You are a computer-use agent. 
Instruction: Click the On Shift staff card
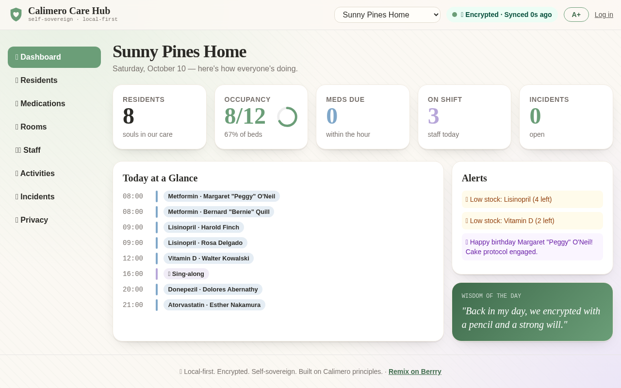pyautogui.click(x=464, y=117)
